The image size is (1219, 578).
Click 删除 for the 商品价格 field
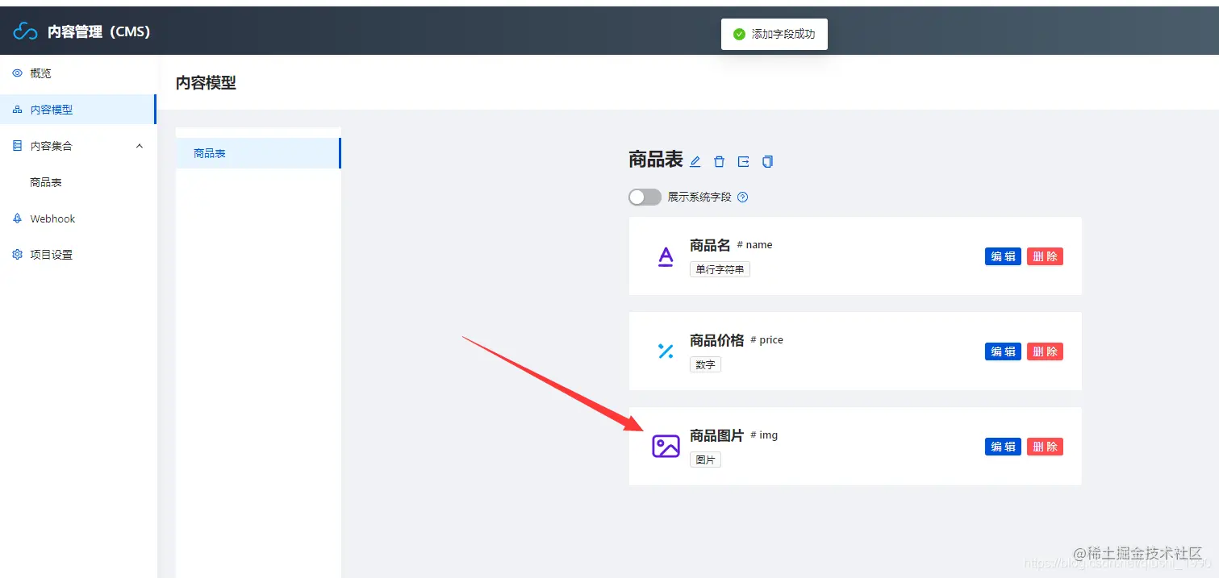pyautogui.click(x=1045, y=351)
